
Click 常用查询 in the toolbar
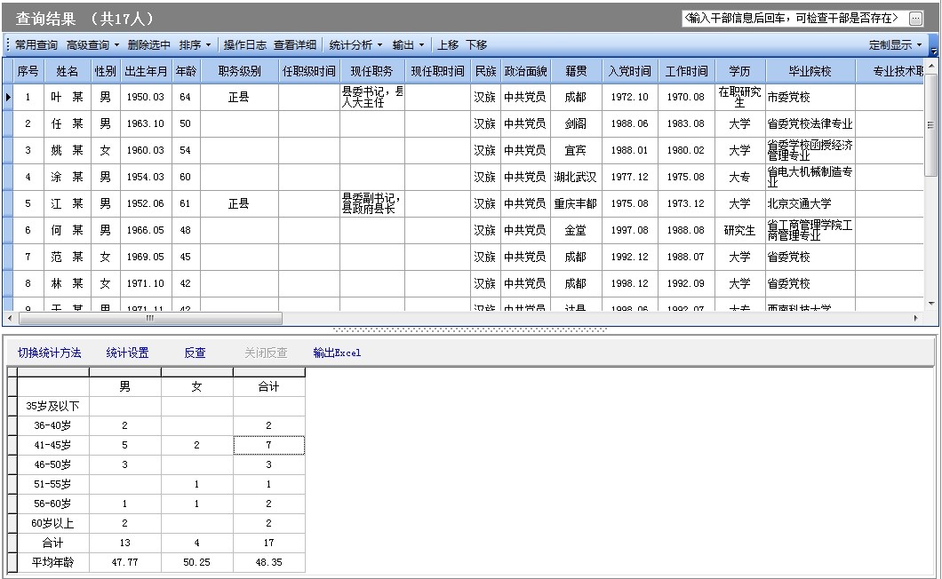coord(36,45)
